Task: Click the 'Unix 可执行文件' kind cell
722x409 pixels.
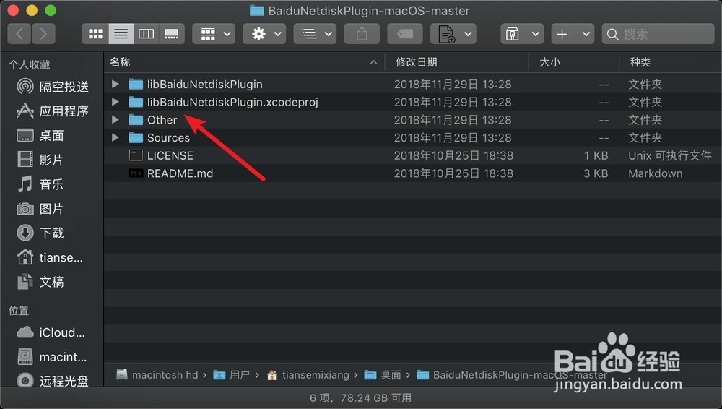Action: click(669, 155)
